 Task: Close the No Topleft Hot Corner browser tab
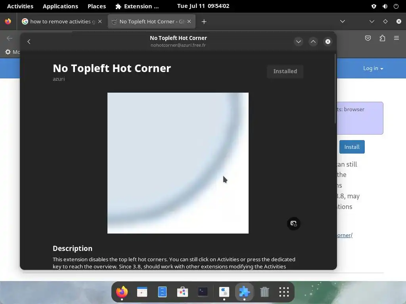click(189, 21)
